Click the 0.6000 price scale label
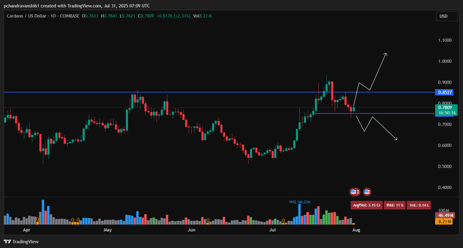 point(445,145)
